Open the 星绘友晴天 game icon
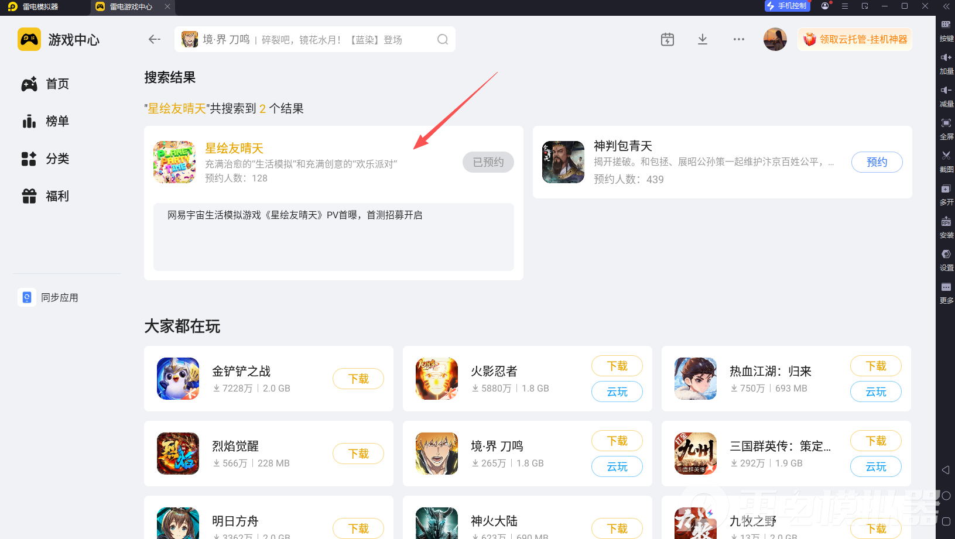 tap(174, 162)
